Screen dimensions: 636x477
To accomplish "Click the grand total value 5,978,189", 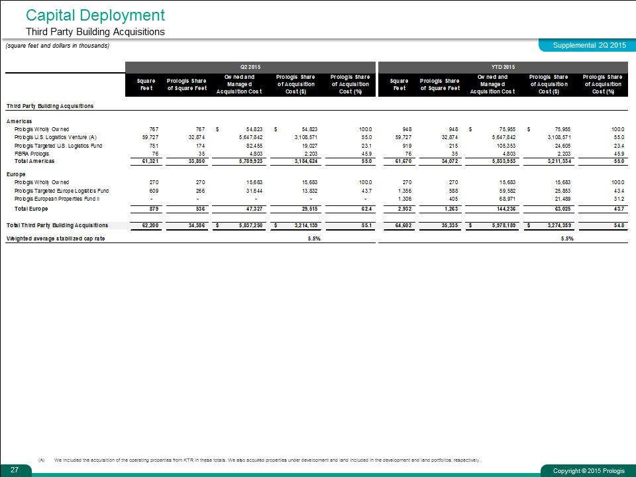I will point(502,225).
